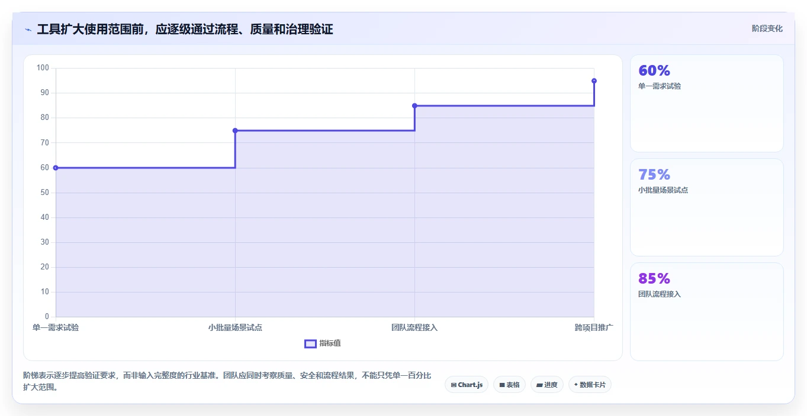Screen dimensions: 807x416
Task: Click the 0 tick on the y-axis
Action: point(47,317)
